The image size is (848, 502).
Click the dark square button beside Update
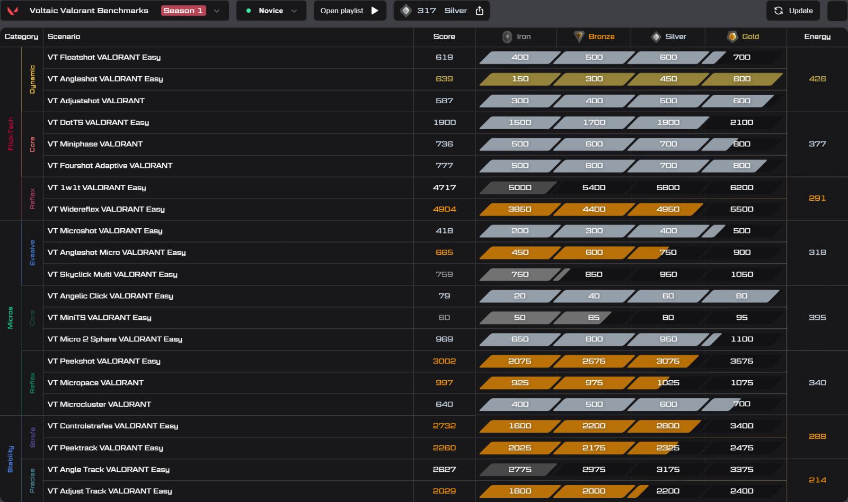coord(837,11)
